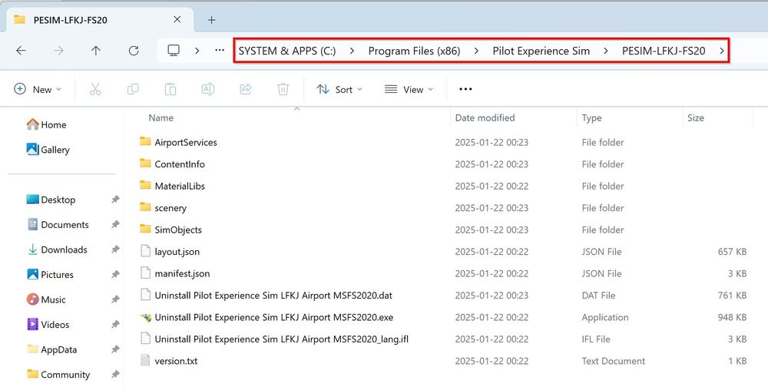Navigate to Program Files (x86) breadcrumb
This screenshot has height=390, width=768.
415,51
